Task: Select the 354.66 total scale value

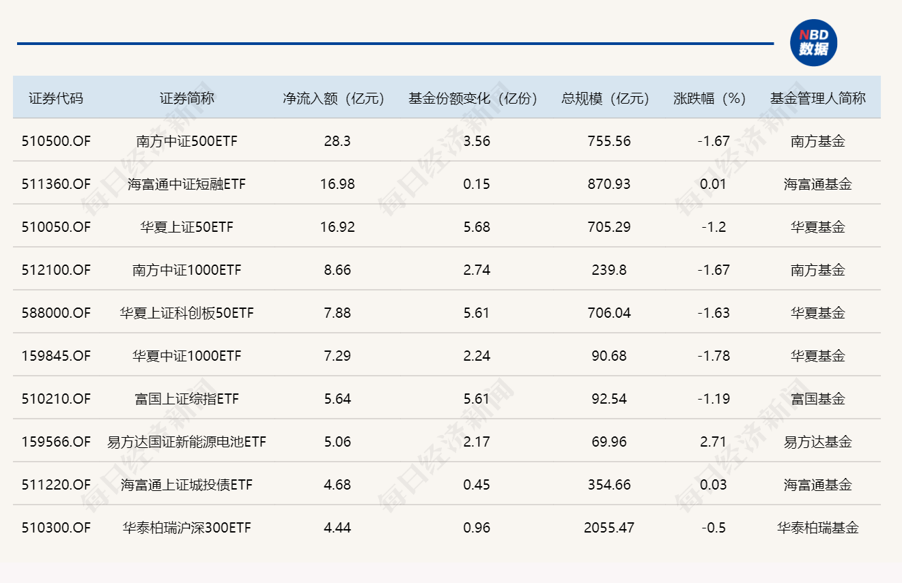Action: point(609,485)
